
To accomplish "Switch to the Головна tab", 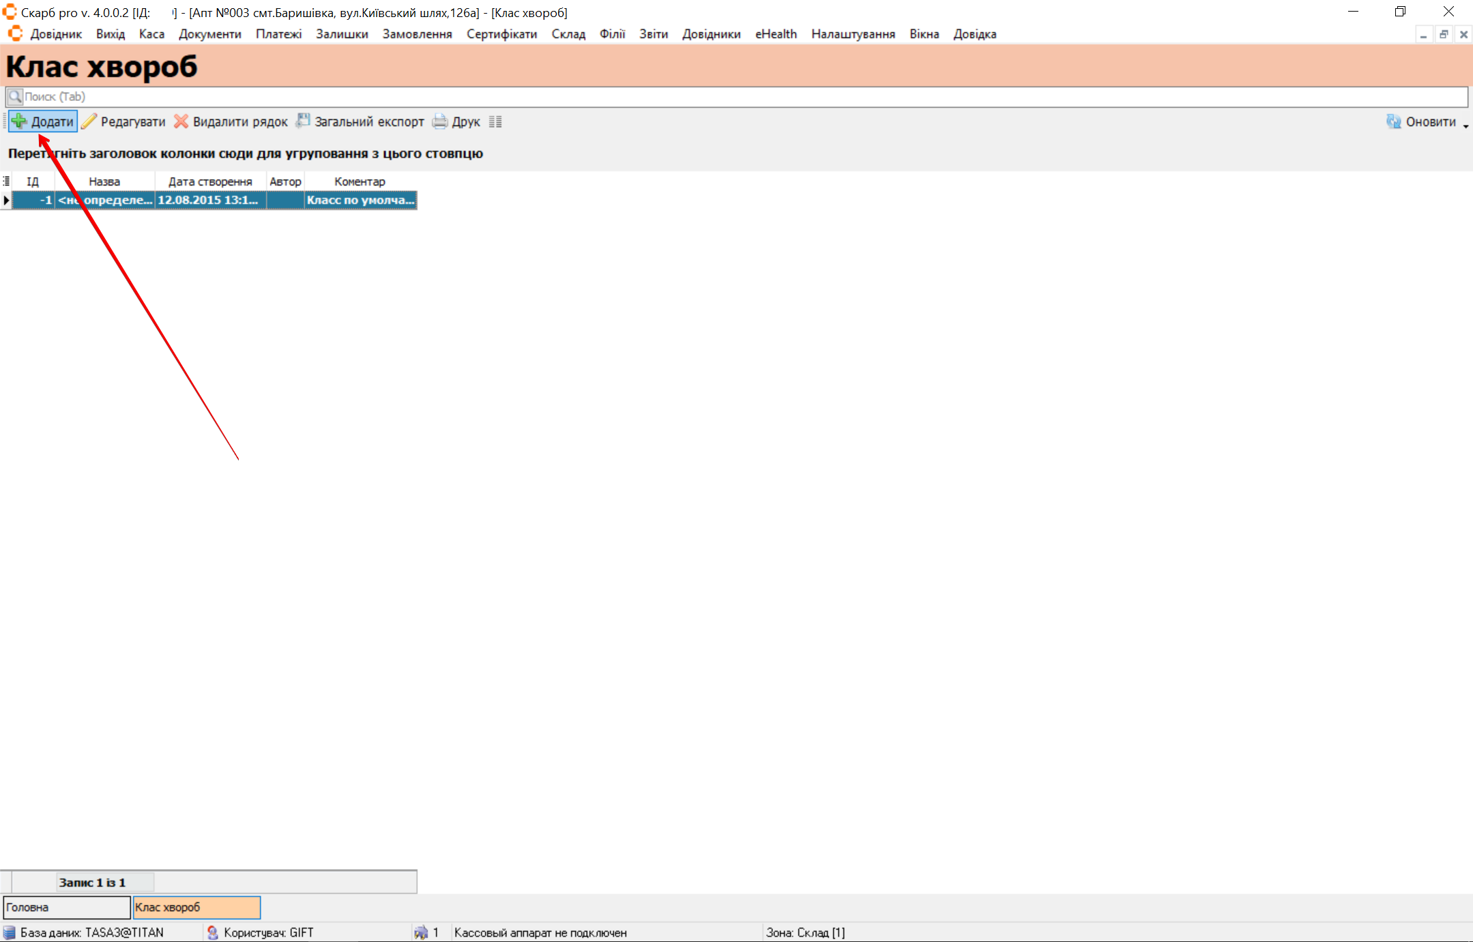I will coord(66,907).
